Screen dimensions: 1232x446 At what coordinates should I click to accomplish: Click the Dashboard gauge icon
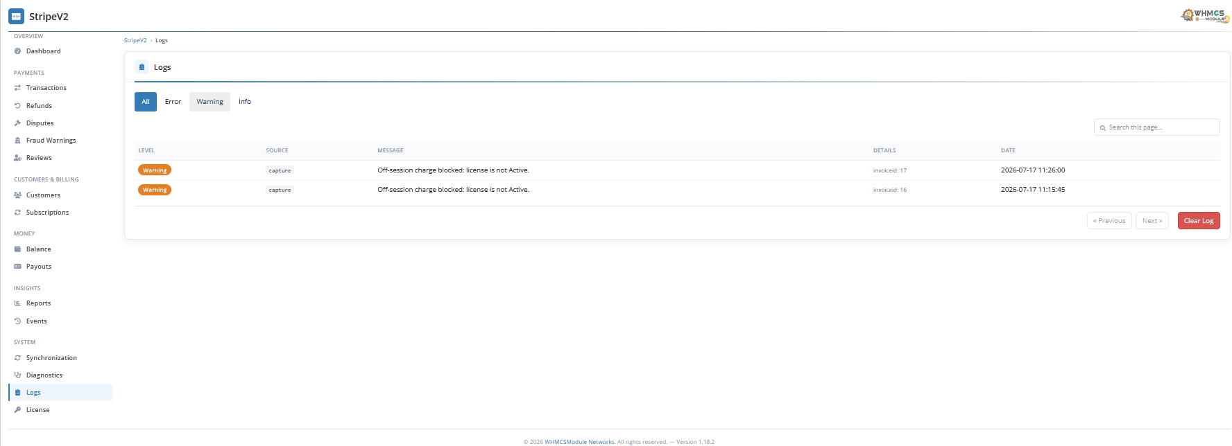coord(17,51)
